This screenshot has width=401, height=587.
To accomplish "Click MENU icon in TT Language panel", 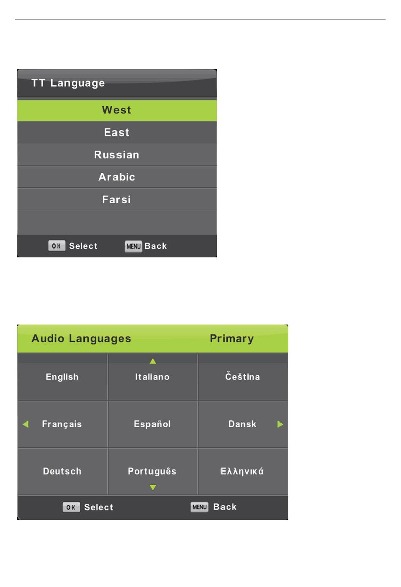I will pyautogui.click(x=133, y=246).
